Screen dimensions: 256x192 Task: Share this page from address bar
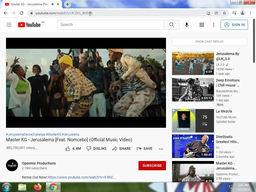click(x=216, y=13)
